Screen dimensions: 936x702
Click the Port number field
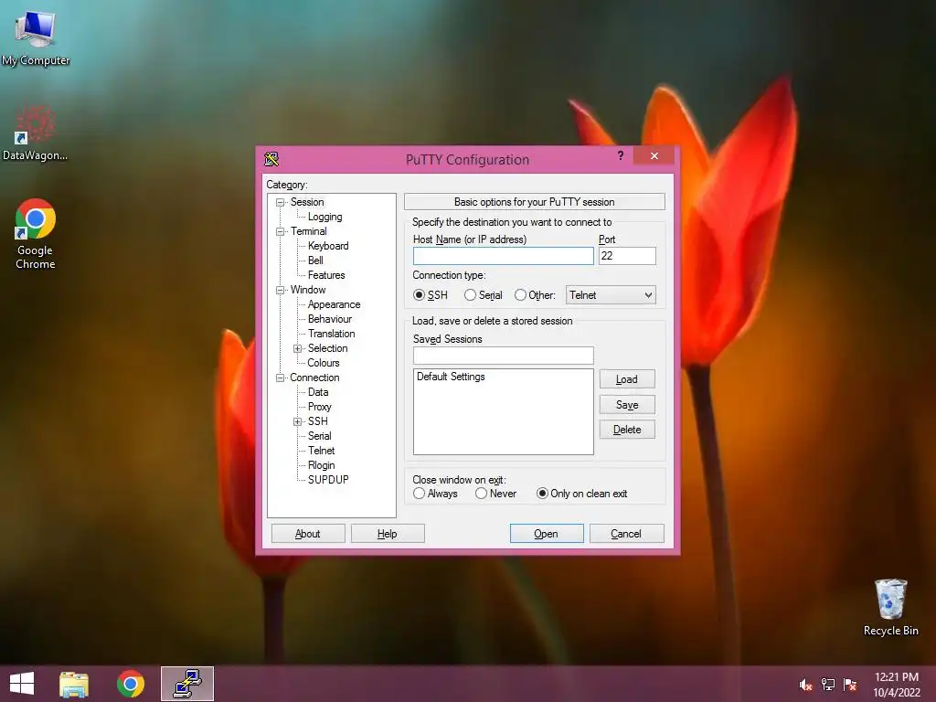pos(627,256)
